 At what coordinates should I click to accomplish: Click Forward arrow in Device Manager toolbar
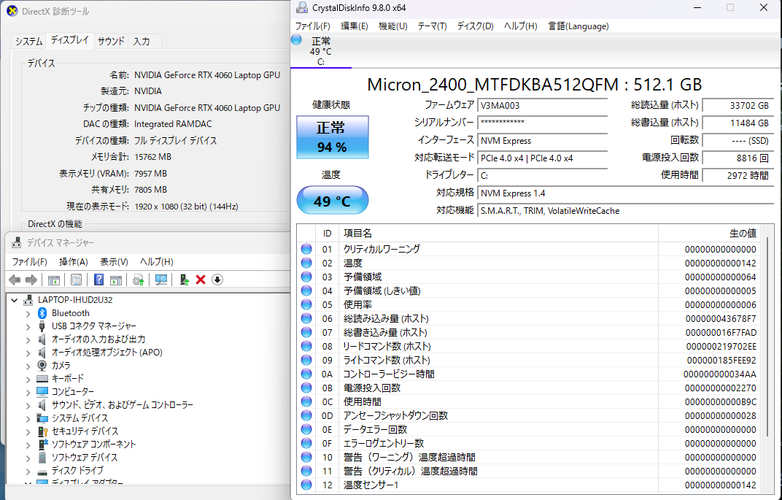pyautogui.click(x=31, y=280)
